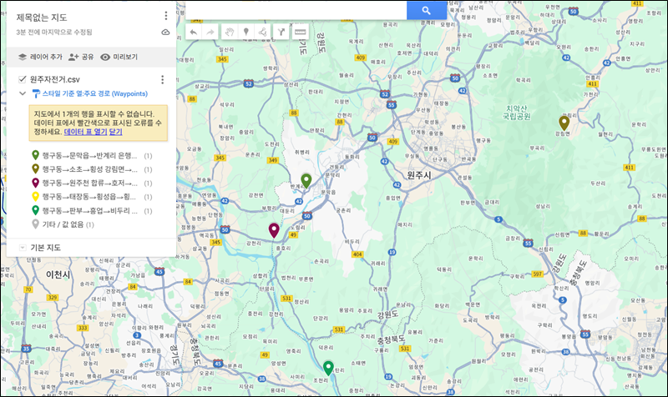Image resolution: width=668 pixels, height=397 pixels.
Task: Click green marker near 조천리 on map
Action: pos(328,368)
